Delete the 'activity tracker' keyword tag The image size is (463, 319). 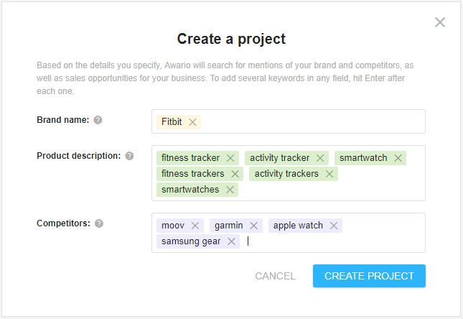(320, 158)
